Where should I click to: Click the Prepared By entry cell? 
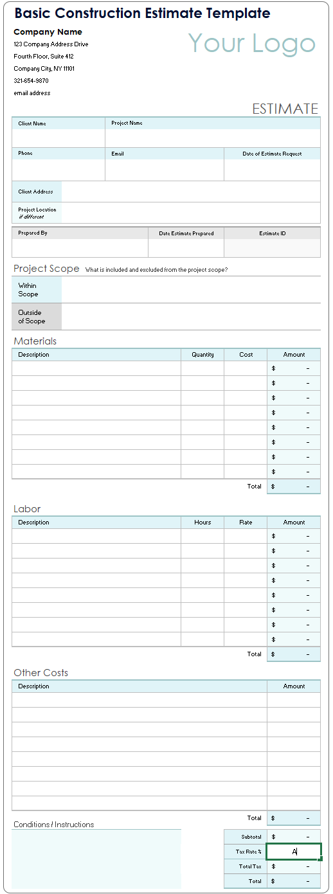(80, 248)
